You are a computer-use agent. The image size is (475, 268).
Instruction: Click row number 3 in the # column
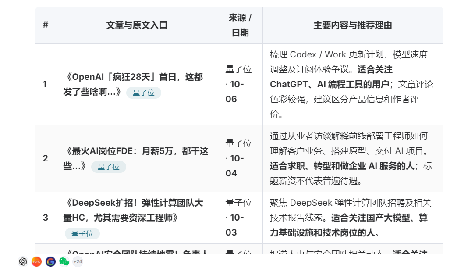[46, 218]
